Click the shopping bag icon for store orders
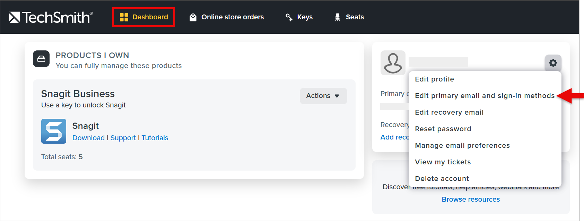 click(x=193, y=17)
